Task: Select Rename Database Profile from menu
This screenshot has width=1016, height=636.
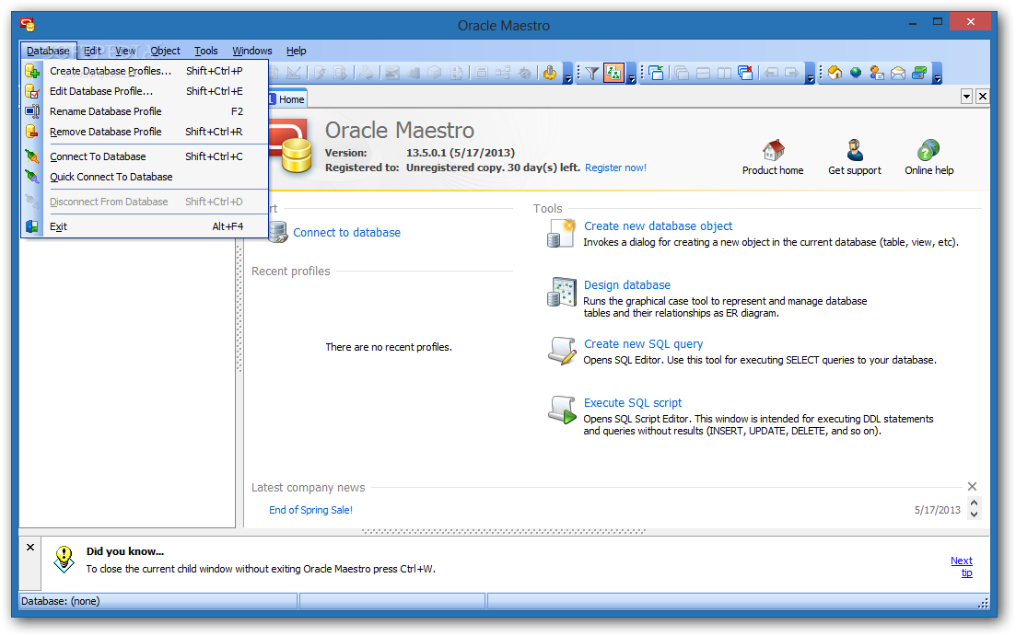Action: tap(146, 111)
